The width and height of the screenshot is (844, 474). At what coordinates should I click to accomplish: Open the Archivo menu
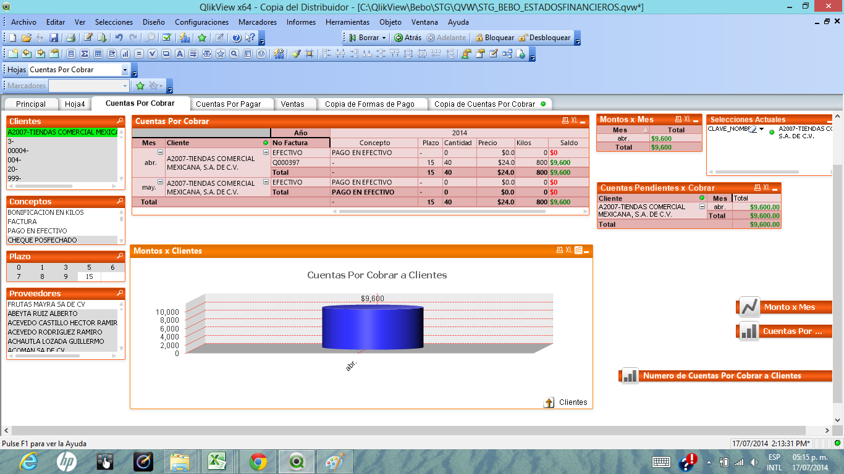pyautogui.click(x=24, y=22)
